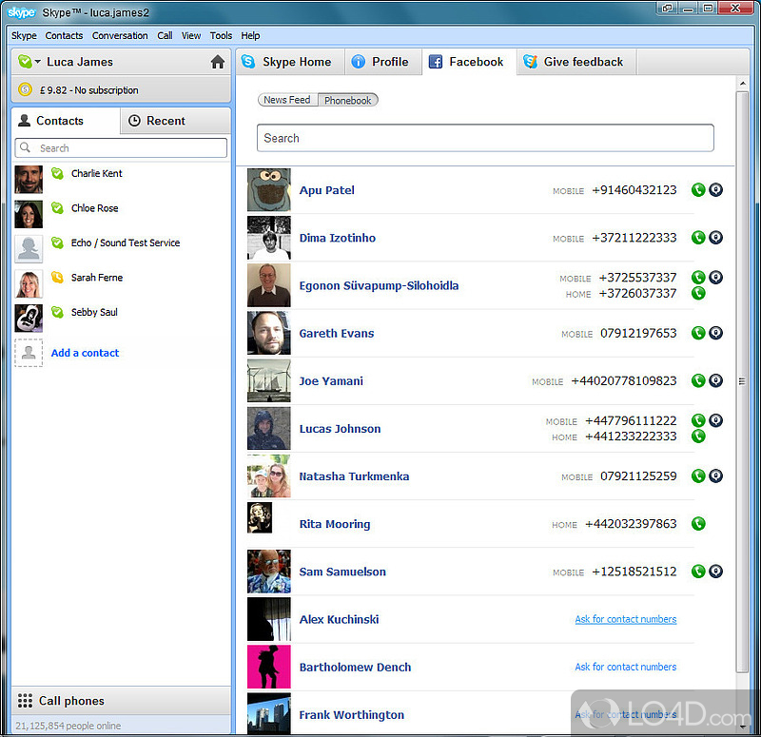Send SMS to Lucas Johnson
761x737 pixels.
[x=716, y=420]
